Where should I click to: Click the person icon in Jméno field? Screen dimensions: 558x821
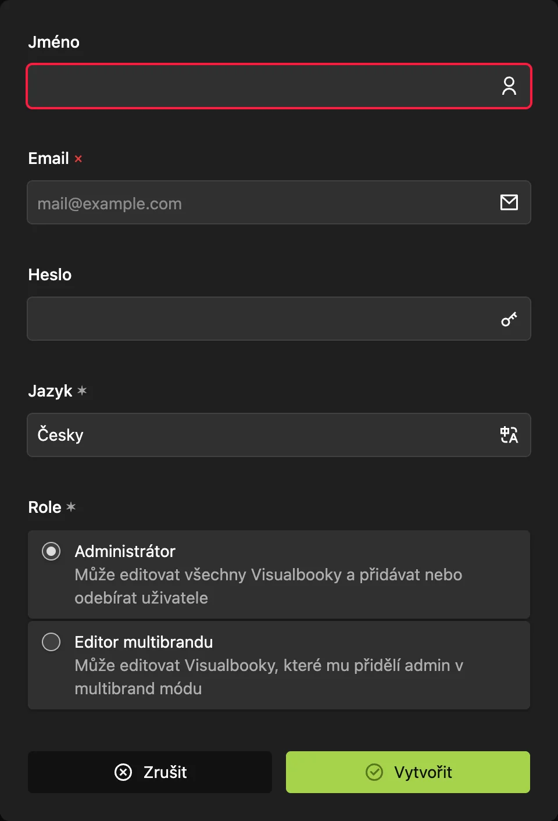coord(509,86)
